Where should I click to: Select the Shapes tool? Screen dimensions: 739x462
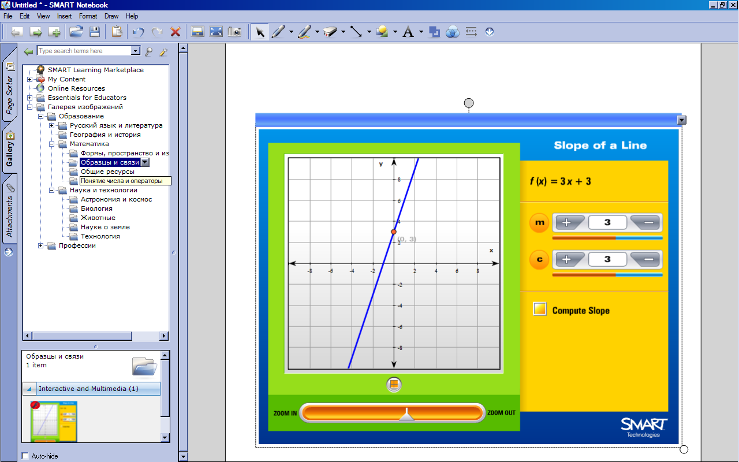coord(382,32)
